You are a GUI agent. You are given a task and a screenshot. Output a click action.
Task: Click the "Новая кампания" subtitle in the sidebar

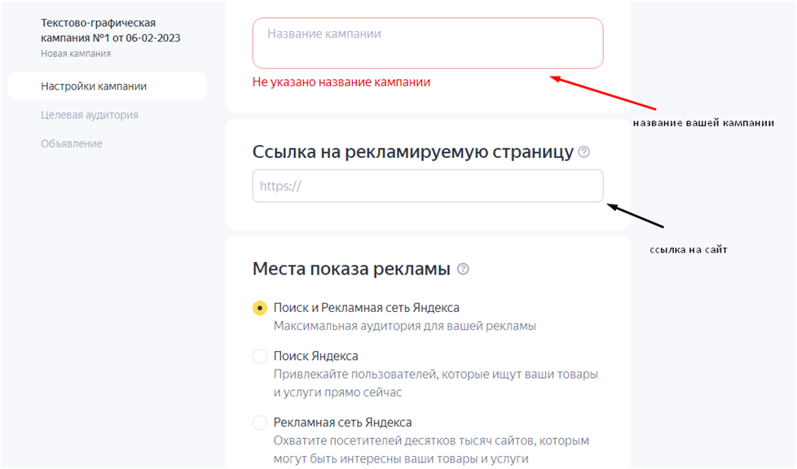click(76, 54)
